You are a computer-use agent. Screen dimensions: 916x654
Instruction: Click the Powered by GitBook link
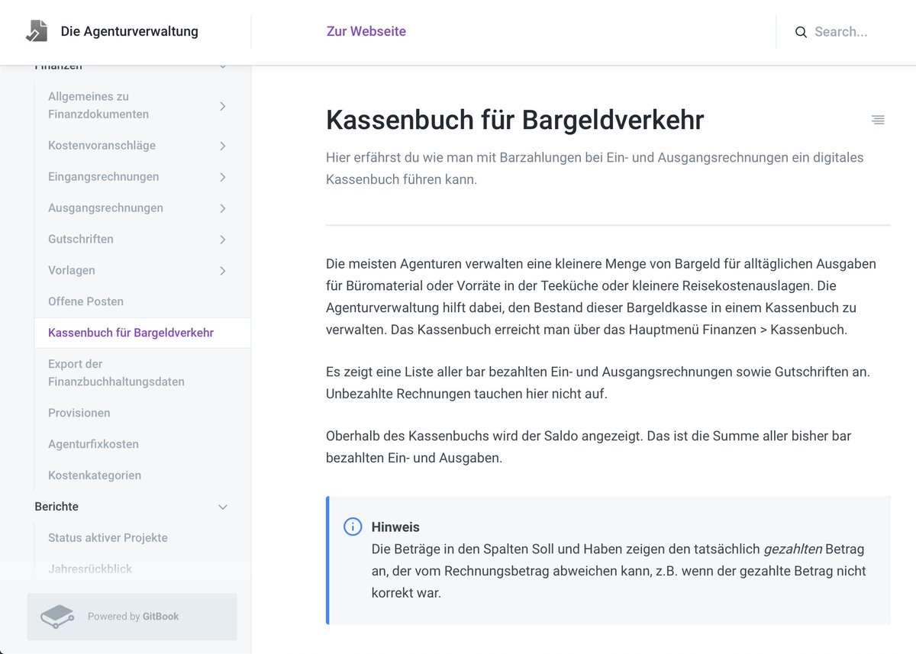pos(132,617)
